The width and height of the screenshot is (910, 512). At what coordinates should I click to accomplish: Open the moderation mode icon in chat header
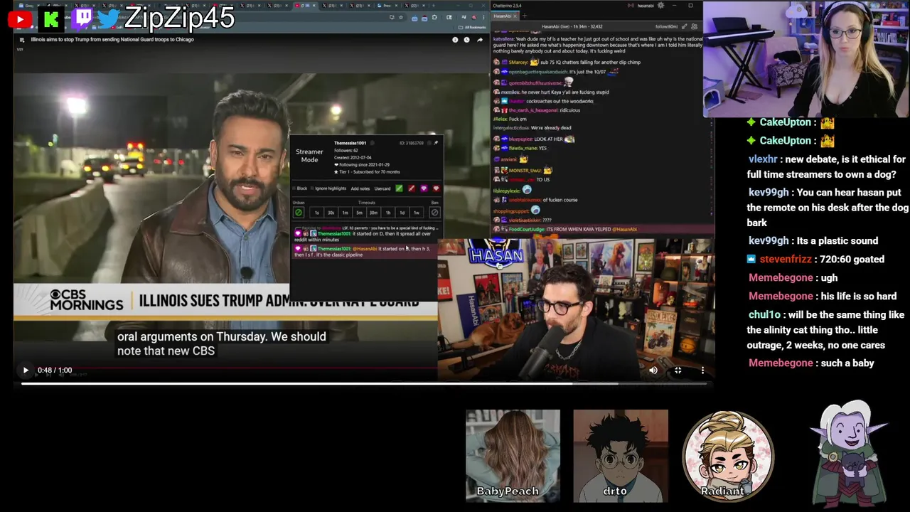click(685, 26)
